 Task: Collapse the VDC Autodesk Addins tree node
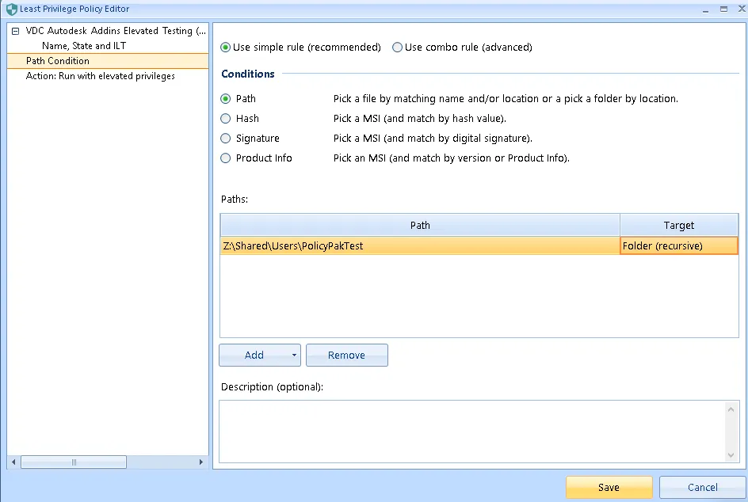pos(14,32)
